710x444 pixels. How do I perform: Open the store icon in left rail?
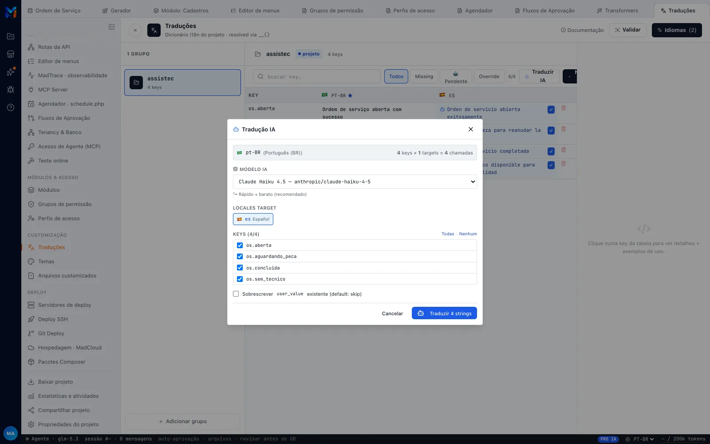pos(11,54)
